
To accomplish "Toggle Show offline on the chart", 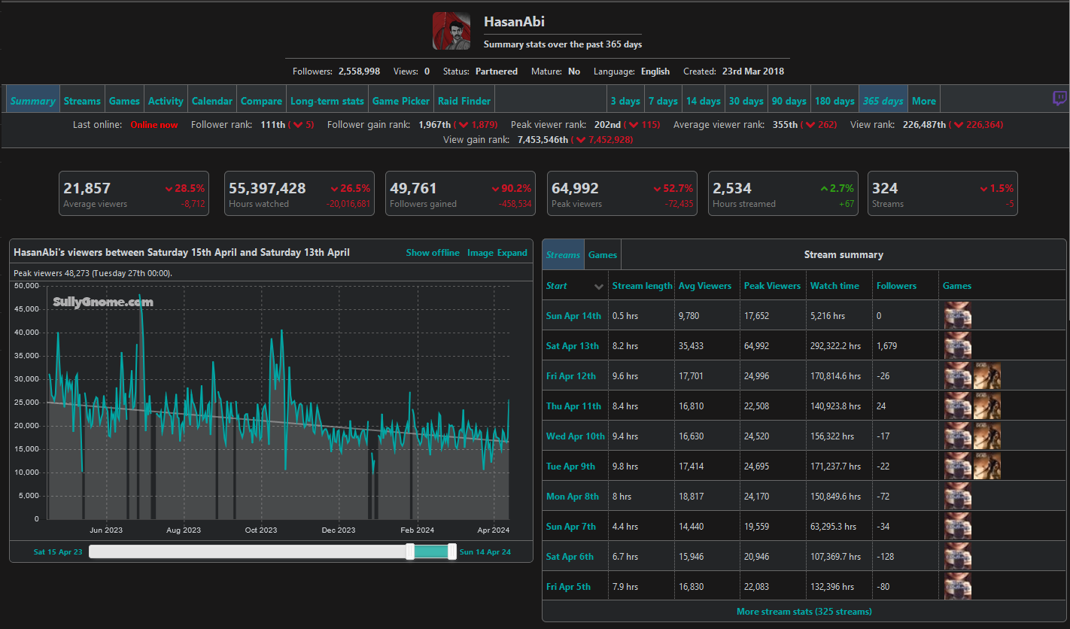I will [433, 253].
